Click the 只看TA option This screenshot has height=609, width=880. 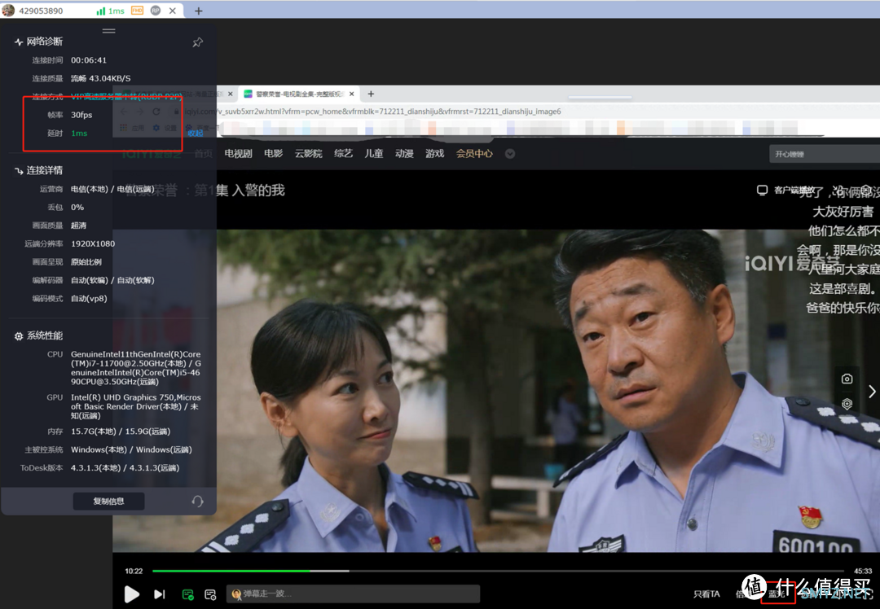(706, 594)
